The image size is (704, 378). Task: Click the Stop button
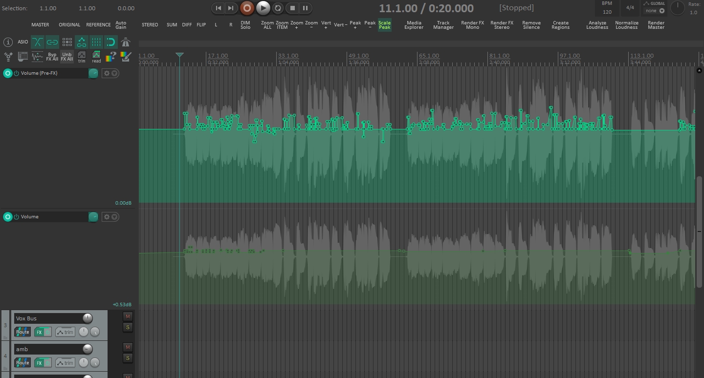(x=292, y=8)
